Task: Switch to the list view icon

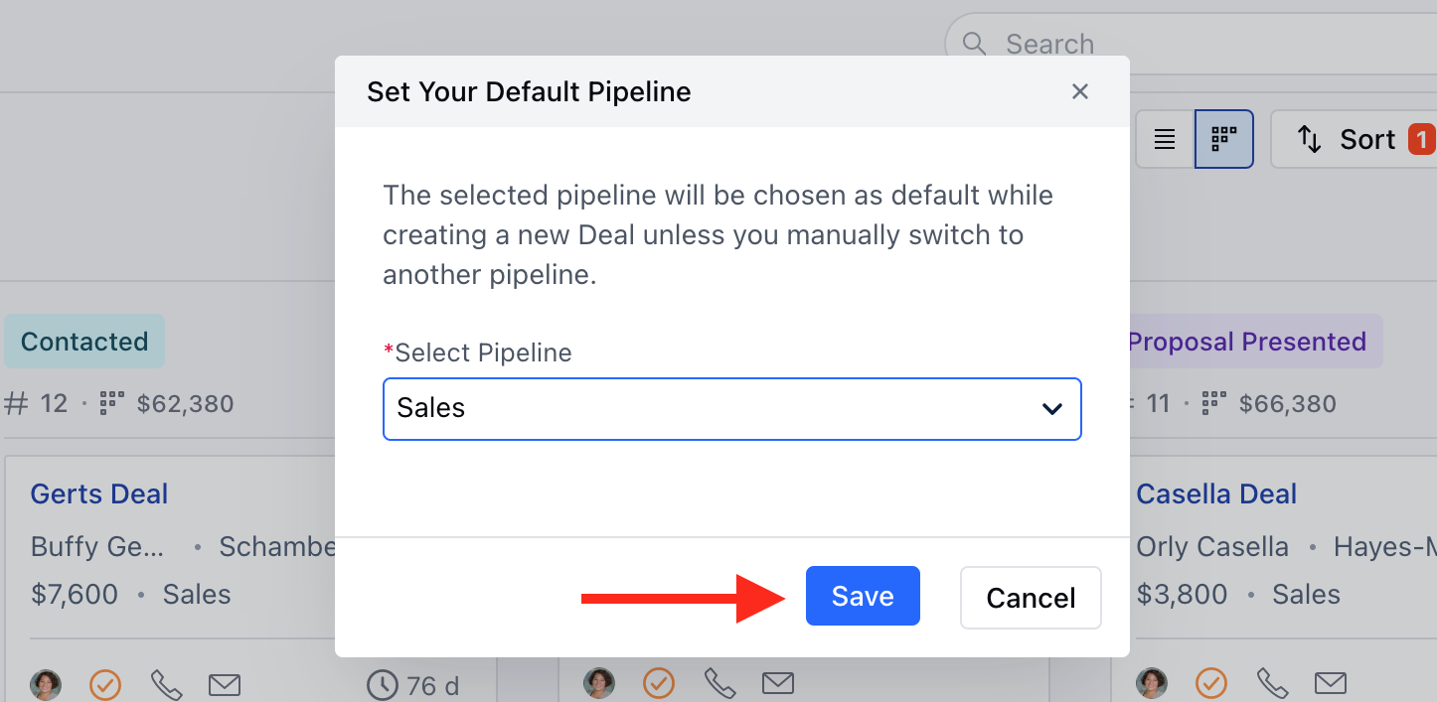Action: [1164, 139]
